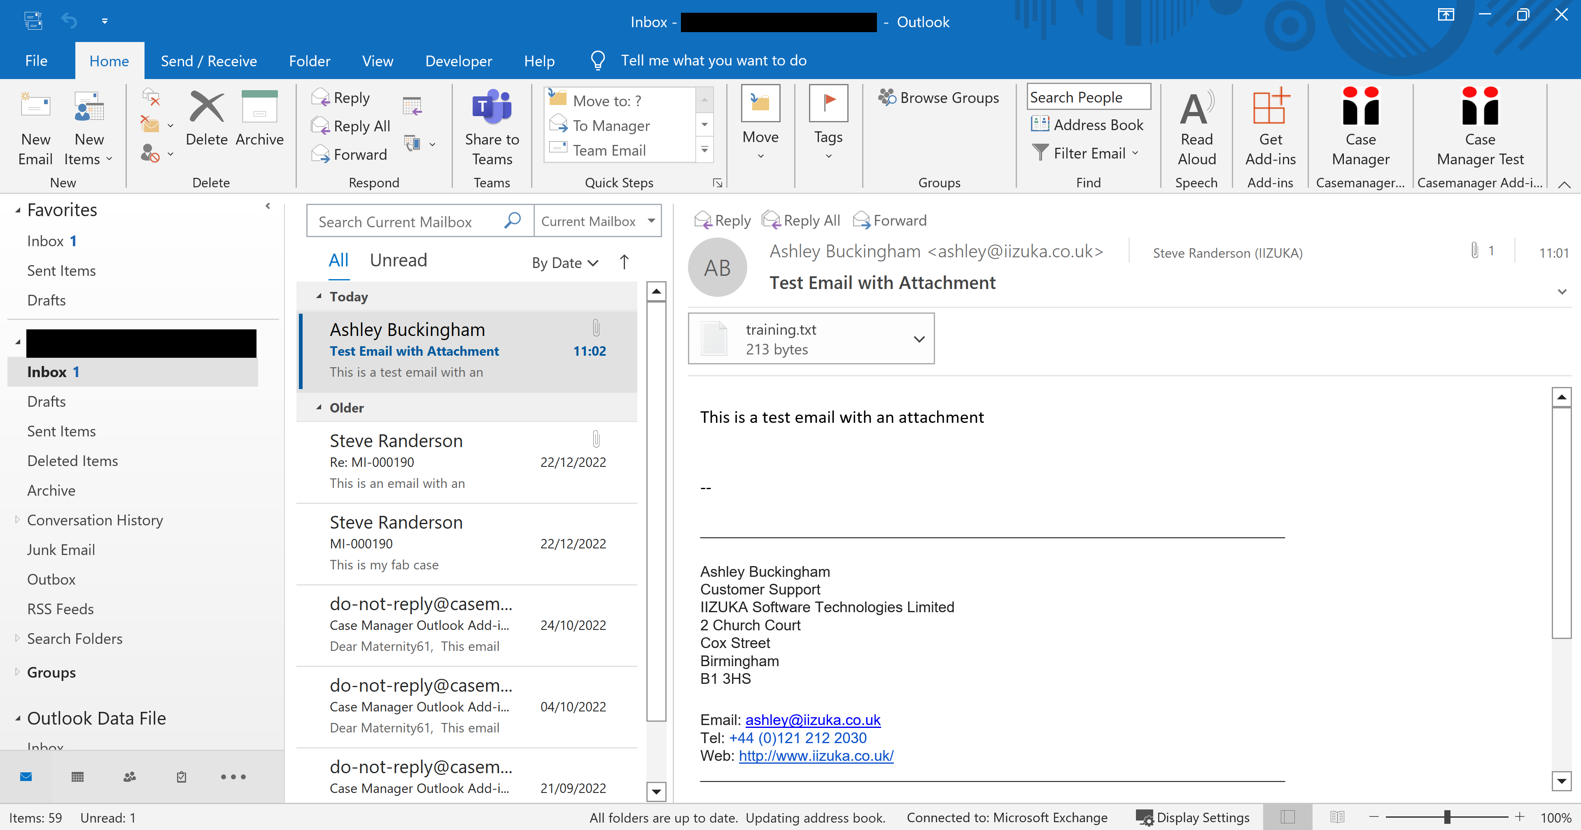
Task: Click the zoom in plus button
Action: click(x=1519, y=817)
